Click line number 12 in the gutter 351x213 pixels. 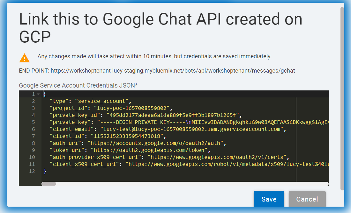click(x=32, y=171)
